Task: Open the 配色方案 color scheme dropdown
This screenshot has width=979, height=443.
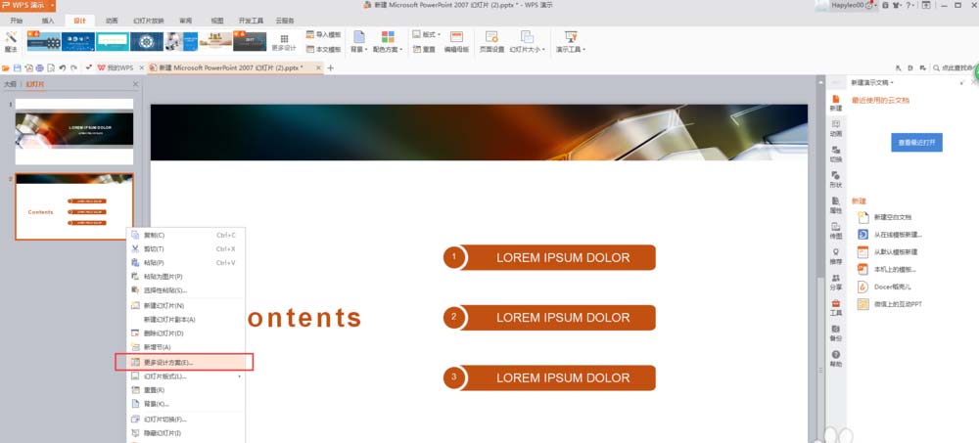Action: (x=388, y=41)
